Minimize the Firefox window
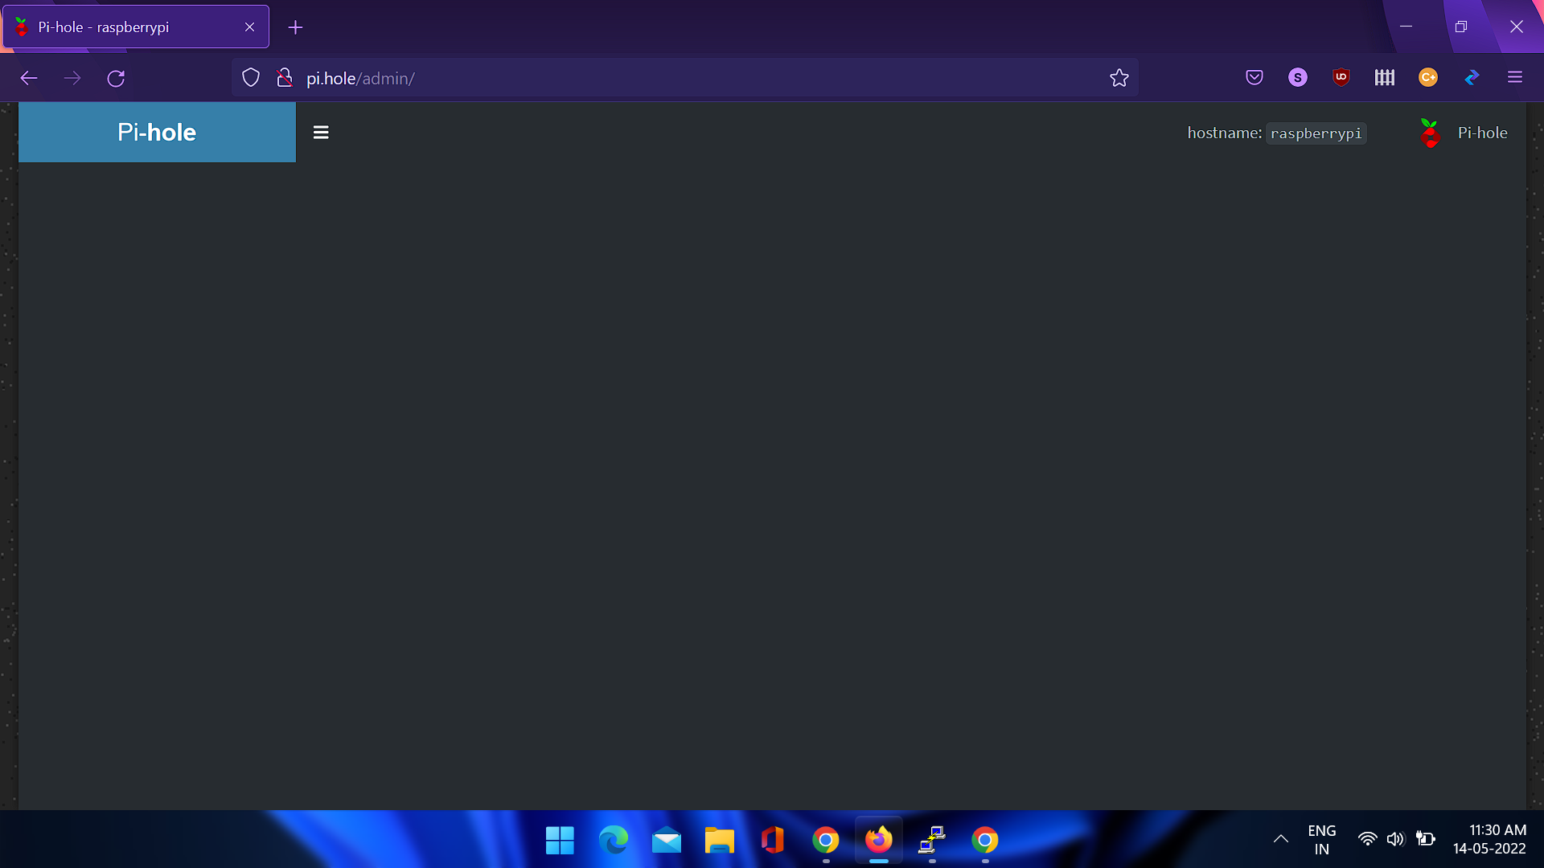 click(1406, 27)
